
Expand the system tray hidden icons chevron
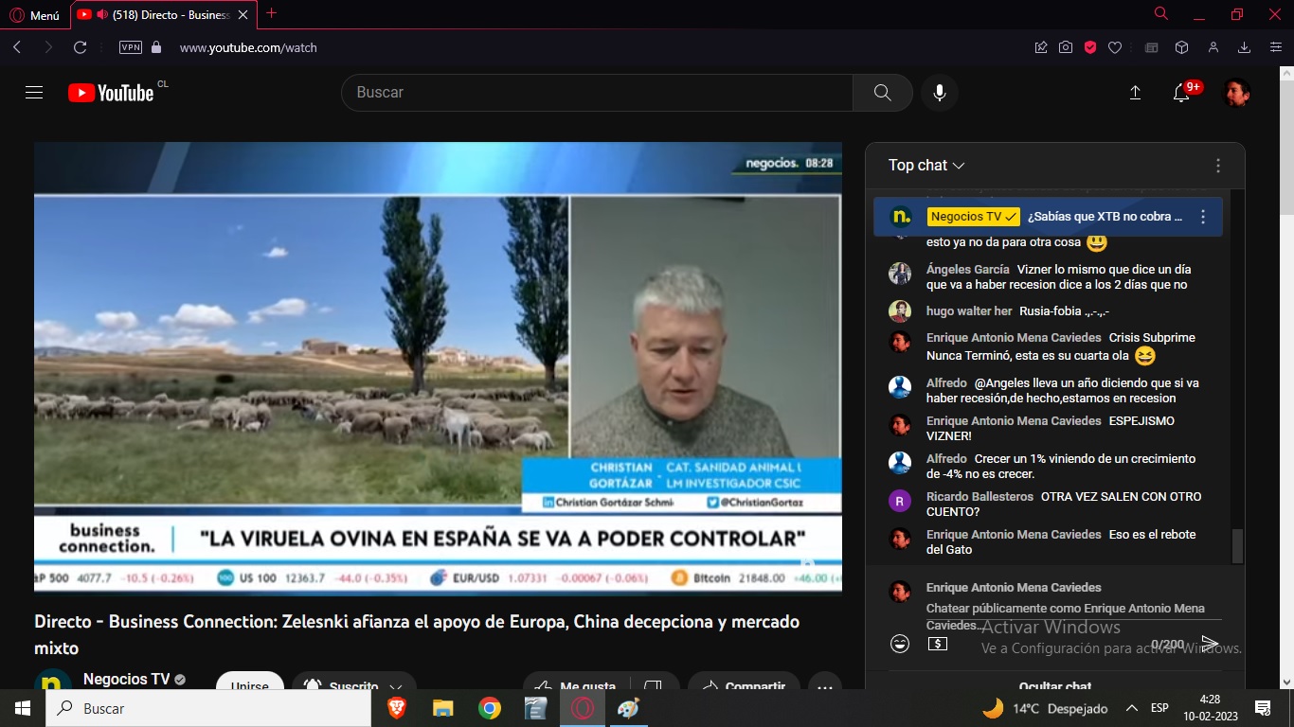(x=1132, y=708)
